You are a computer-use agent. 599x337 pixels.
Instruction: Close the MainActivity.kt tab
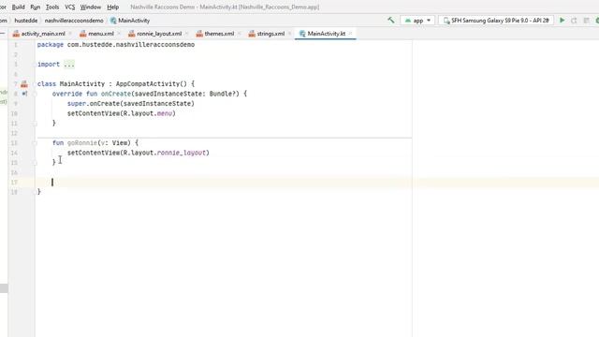point(351,34)
